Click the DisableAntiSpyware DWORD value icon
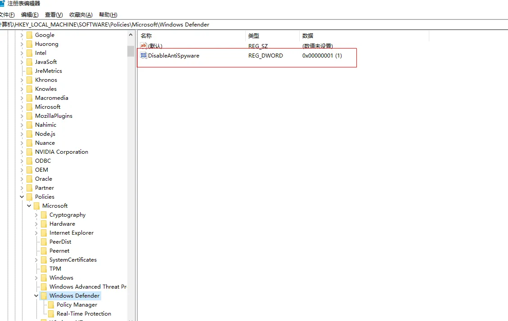Screen dimensions: 508x321 click(144, 56)
